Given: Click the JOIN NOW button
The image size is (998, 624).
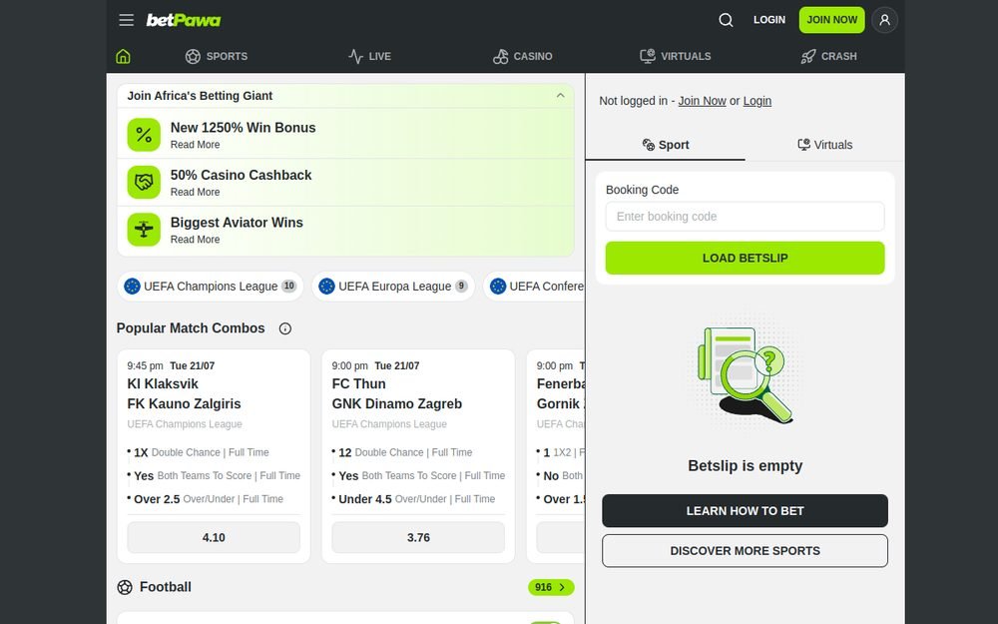Looking at the screenshot, I should [x=832, y=20].
